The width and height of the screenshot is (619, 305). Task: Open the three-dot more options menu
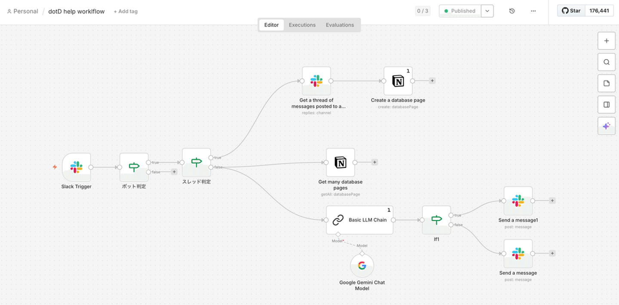[x=533, y=11]
